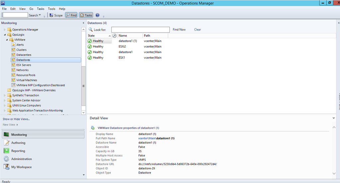Click the blue Help question-mark icon
Screen dimensions: 340x183
98,15
